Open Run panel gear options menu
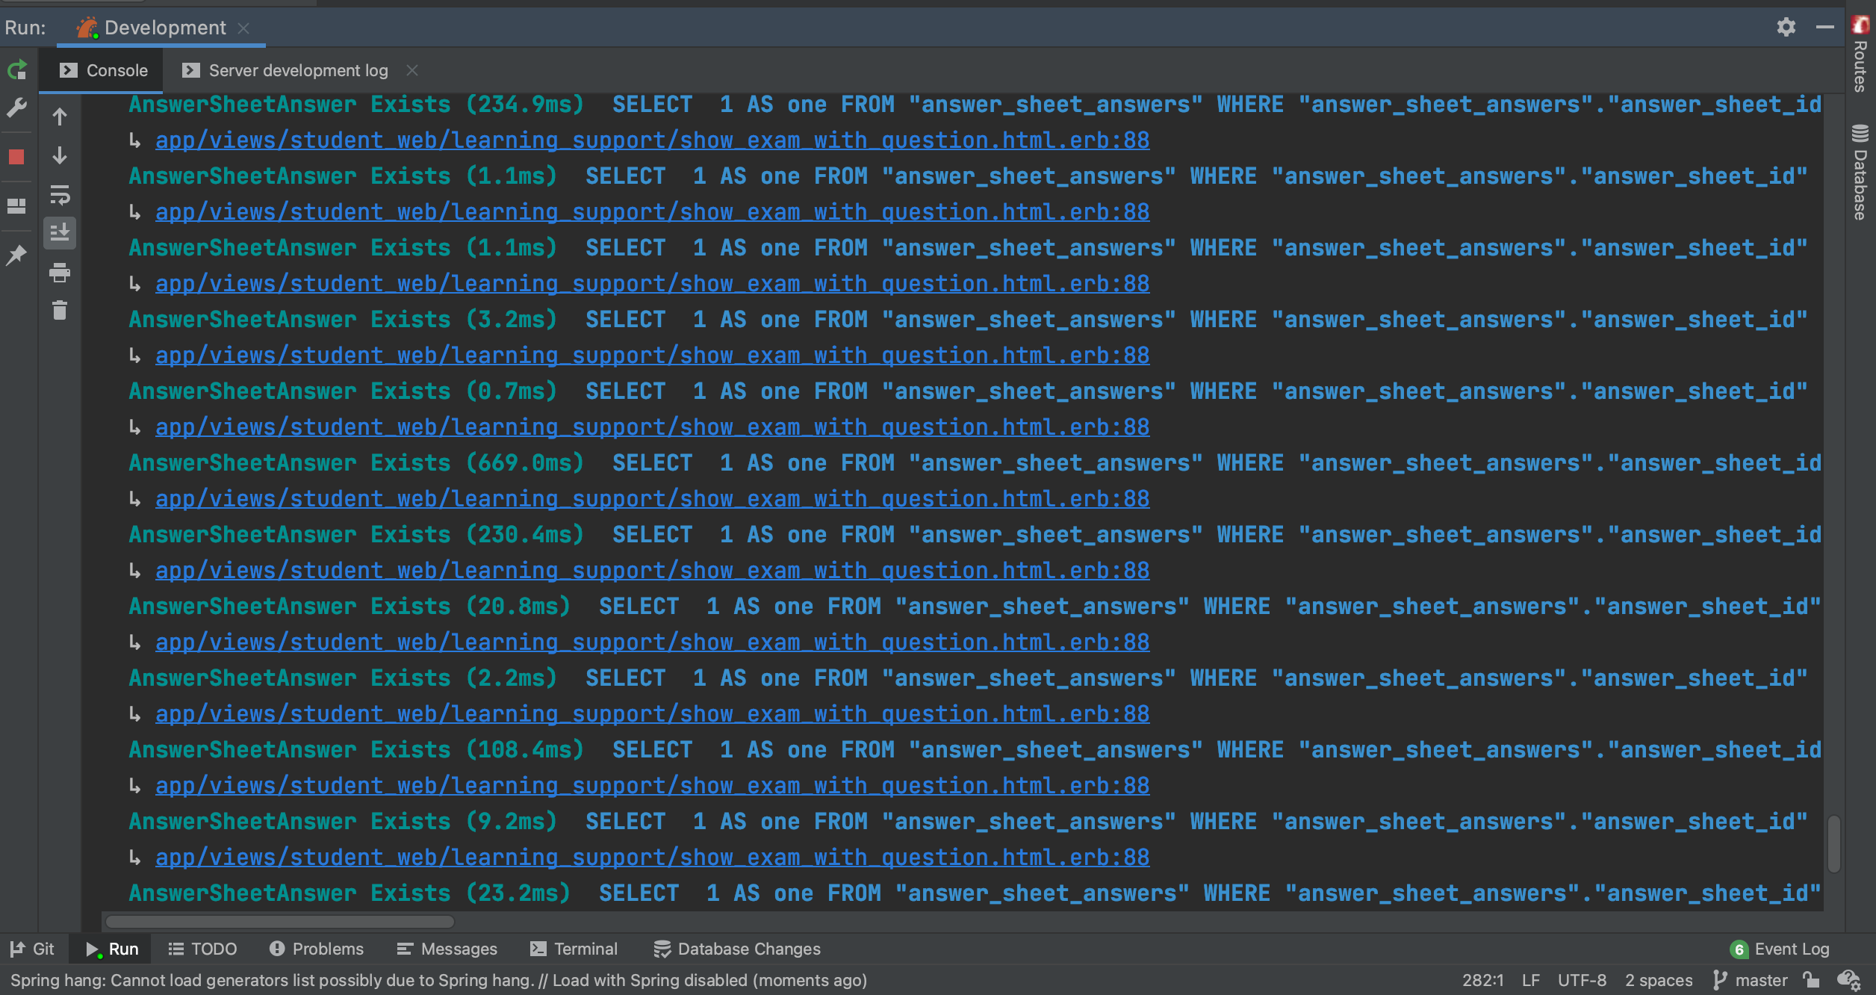Screen dimensions: 1876x995 (x=1786, y=28)
